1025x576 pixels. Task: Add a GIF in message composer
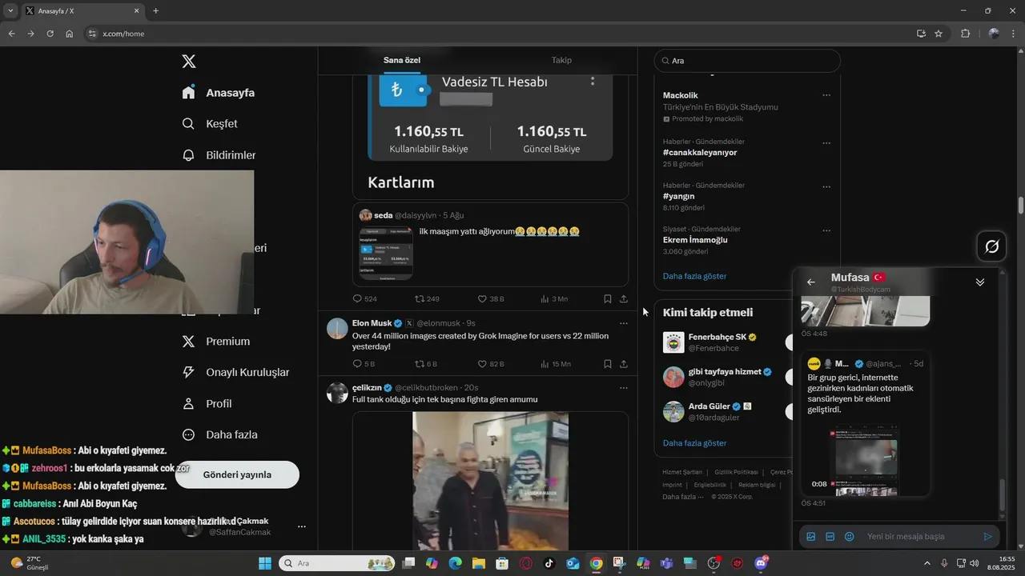[830, 537]
